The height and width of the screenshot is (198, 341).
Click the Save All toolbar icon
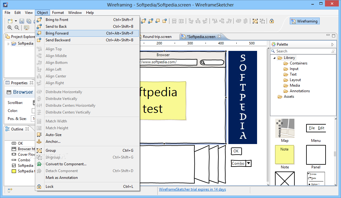pos(29,21)
